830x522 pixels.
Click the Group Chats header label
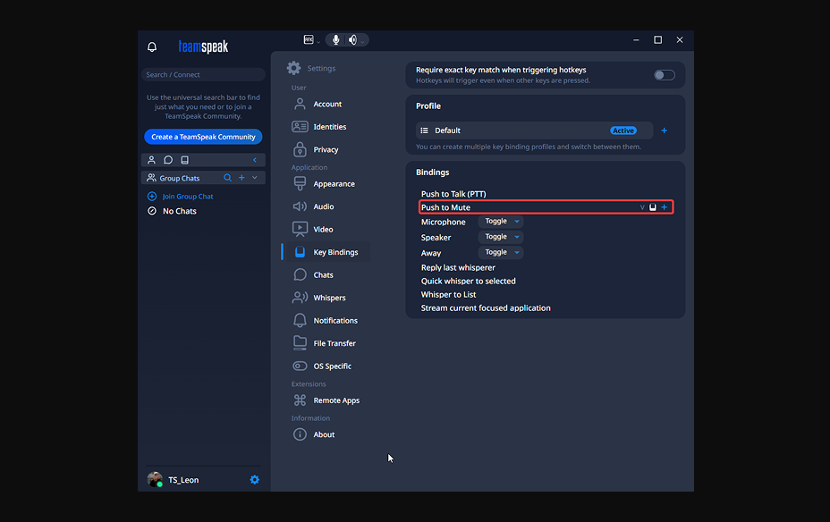(x=180, y=178)
